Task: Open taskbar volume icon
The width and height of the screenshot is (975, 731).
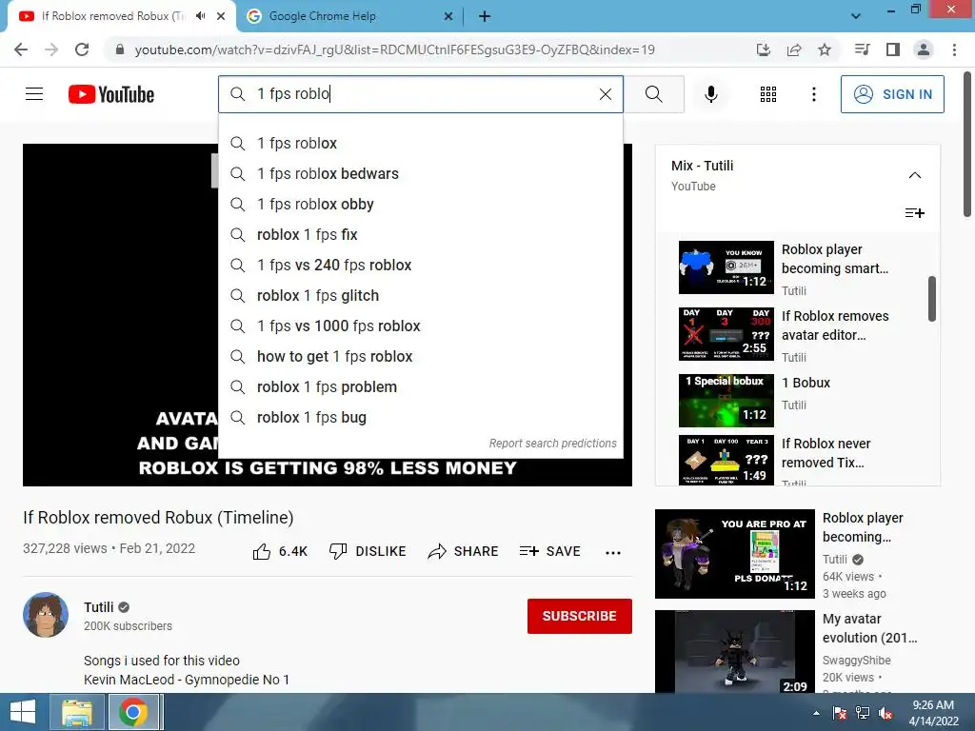Action: [885, 713]
